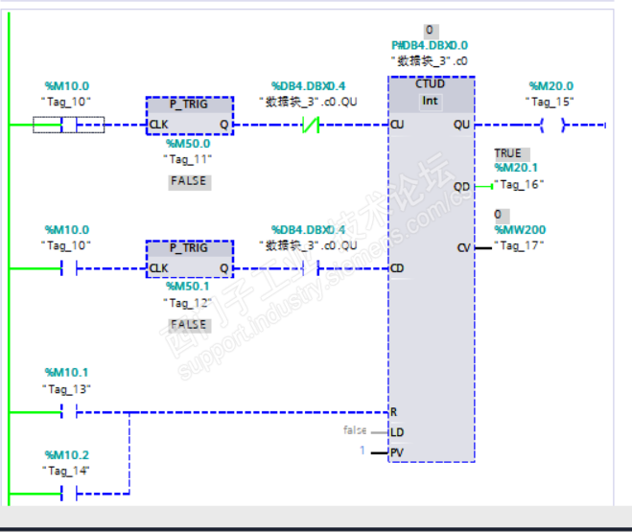The image size is (632, 532).
Task: Click the "Tag_15" tag name
Action: (550, 102)
